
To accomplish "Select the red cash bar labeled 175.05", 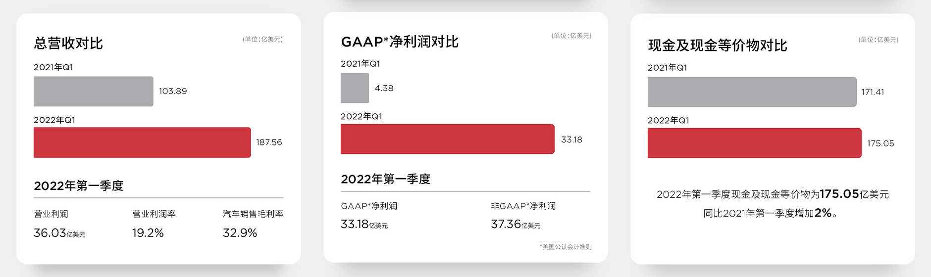I will [x=755, y=143].
